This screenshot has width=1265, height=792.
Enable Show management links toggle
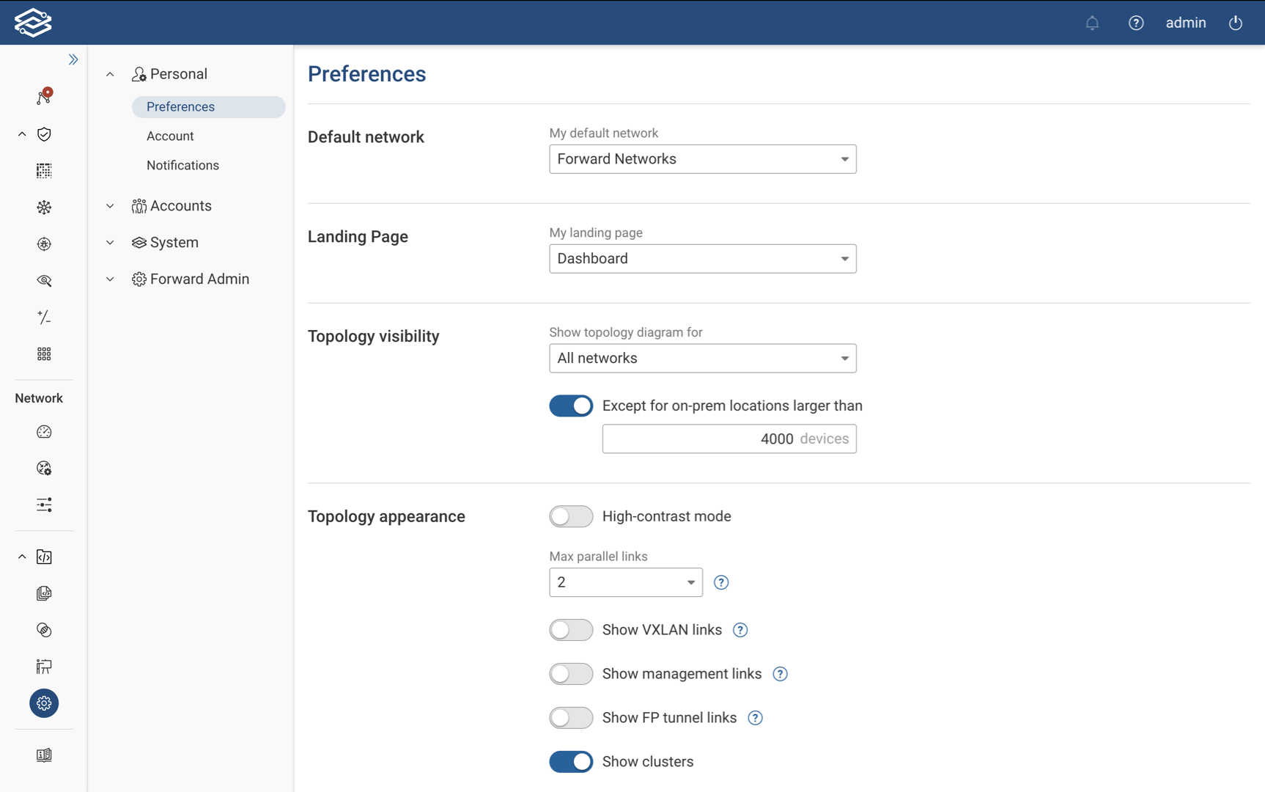[x=571, y=674]
